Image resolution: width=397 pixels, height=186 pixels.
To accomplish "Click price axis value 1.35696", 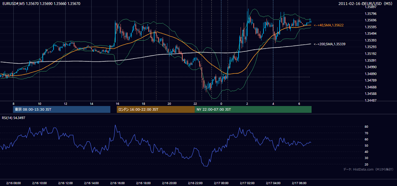I will pyautogui.click(x=371, y=20).
